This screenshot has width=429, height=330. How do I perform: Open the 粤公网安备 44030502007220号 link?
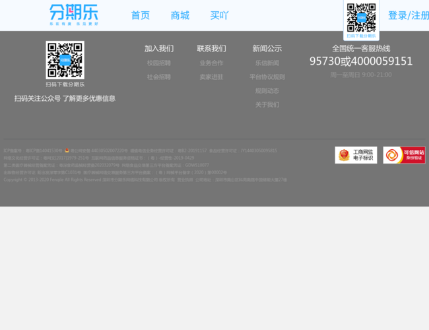click(99, 150)
